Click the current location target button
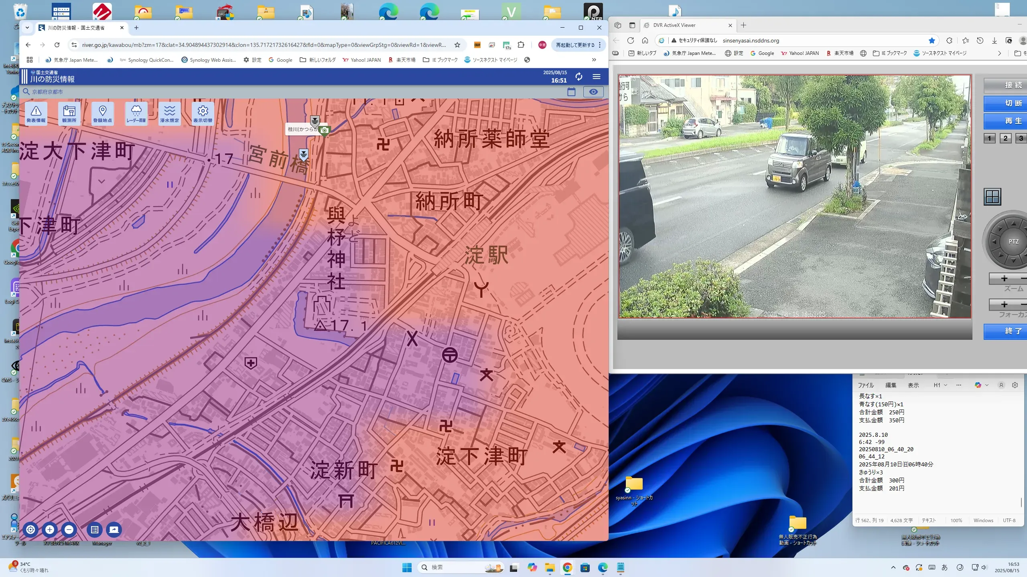Image resolution: width=1027 pixels, height=577 pixels. [x=30, y=530]
